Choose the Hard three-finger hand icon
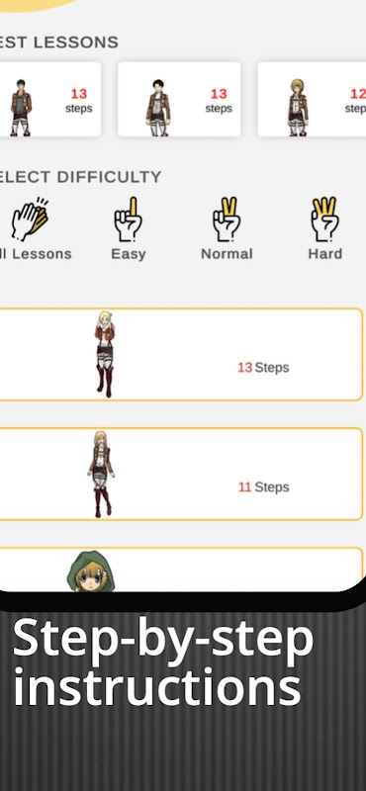 click(x=324, y=220)
